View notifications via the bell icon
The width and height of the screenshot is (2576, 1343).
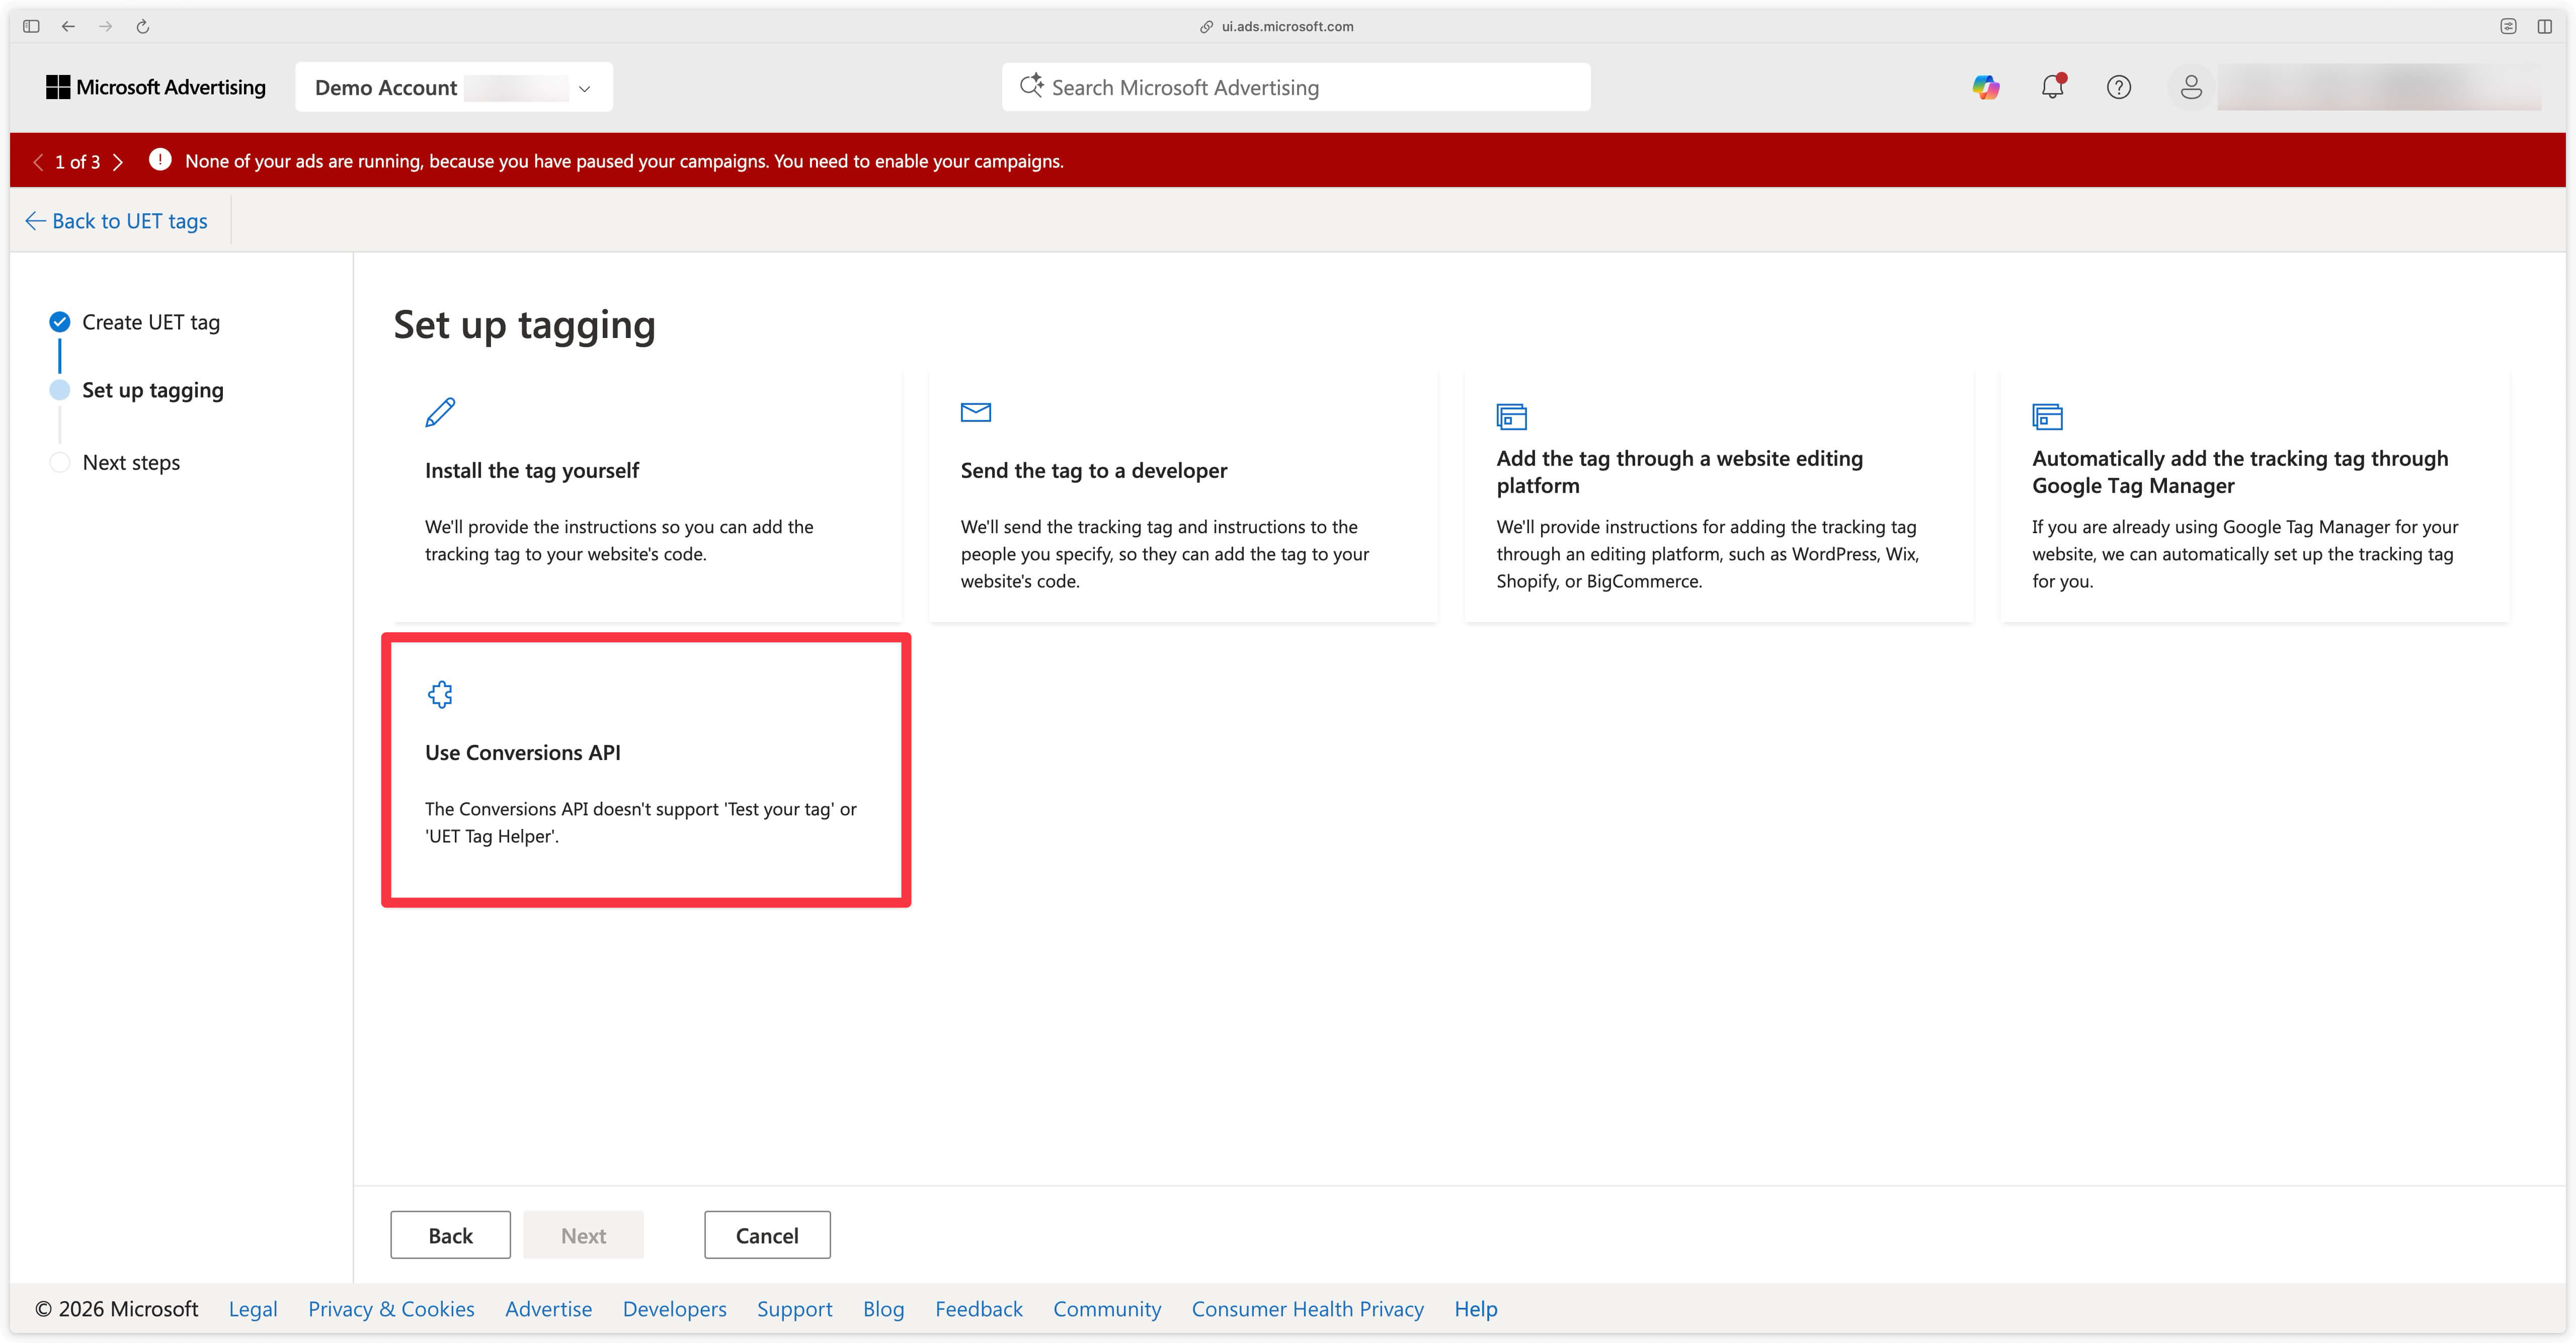(2052, 87)
